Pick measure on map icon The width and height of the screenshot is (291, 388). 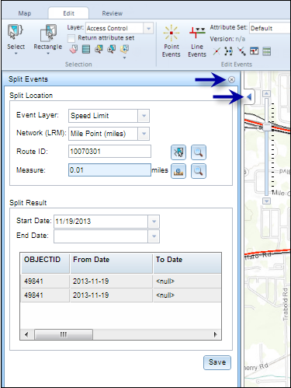click(x=178, y=171)
